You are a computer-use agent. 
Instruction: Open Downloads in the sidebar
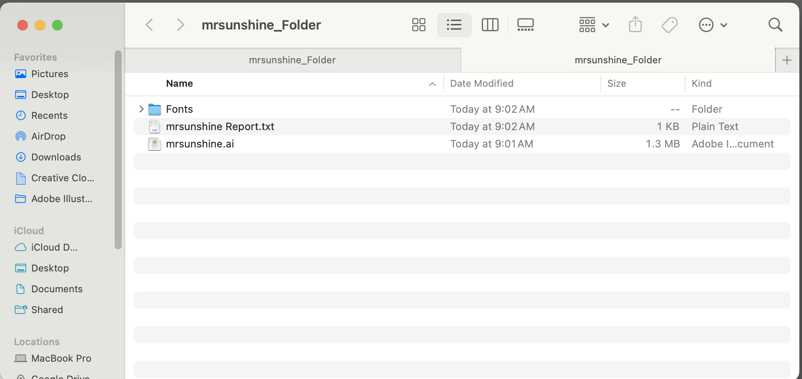56,157
